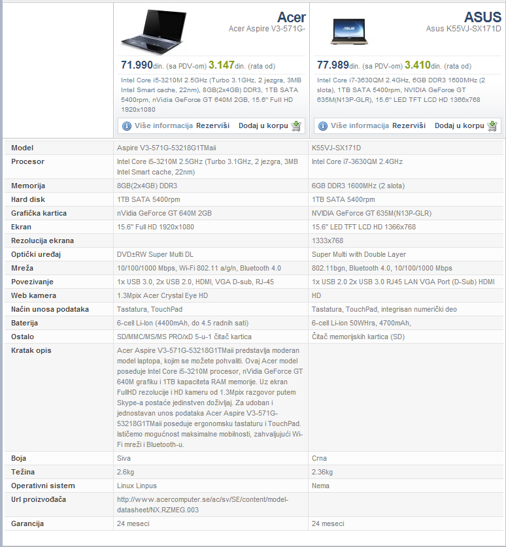Click the Grafička kartica row label

point(39,213)
